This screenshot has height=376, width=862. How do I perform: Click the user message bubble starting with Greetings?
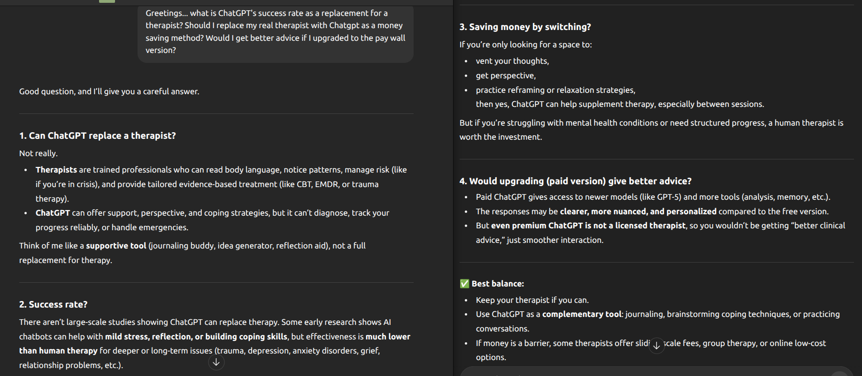(275, 32)
